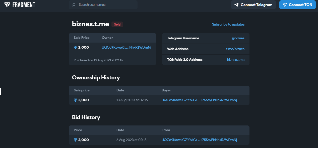Open buyer address in Ownership History
This screenshot has width=318, height=148.
pos(199,100)
